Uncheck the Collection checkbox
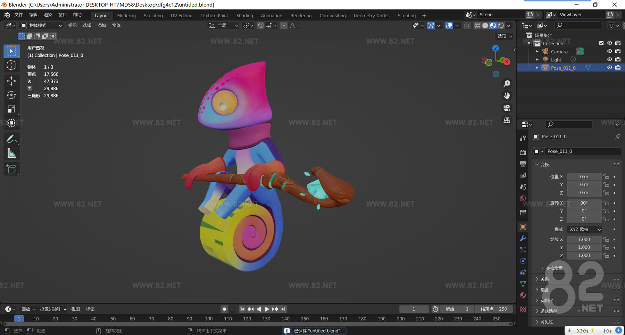The height and width of the screenshot is (335, 625). (601, 43)
